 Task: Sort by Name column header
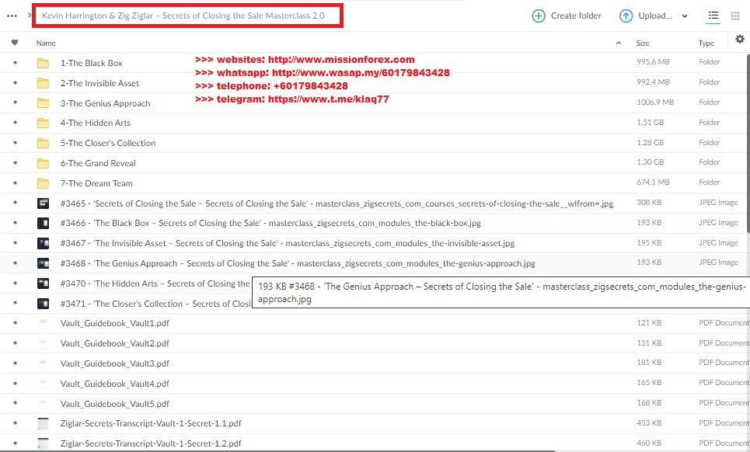(x=46, y=43)
